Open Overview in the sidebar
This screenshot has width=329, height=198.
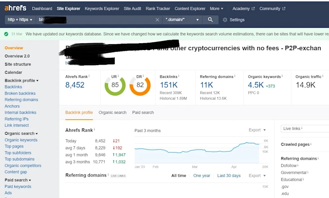coord(14,48)
